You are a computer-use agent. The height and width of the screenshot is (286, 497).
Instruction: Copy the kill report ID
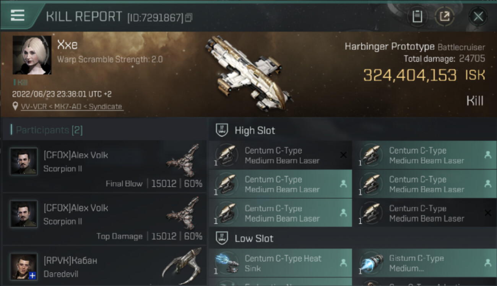tap(188, 18)
